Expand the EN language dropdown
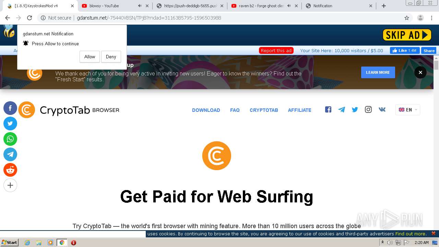 point(408,110)
